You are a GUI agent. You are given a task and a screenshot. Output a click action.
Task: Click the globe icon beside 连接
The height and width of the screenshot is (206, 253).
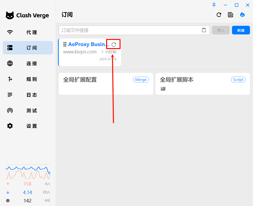tap(10, 63)
